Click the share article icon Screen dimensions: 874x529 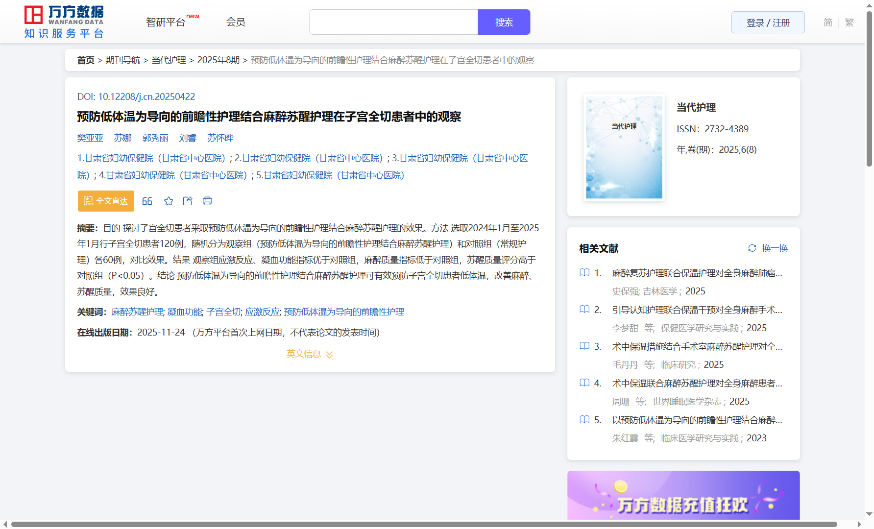point(188,201)
